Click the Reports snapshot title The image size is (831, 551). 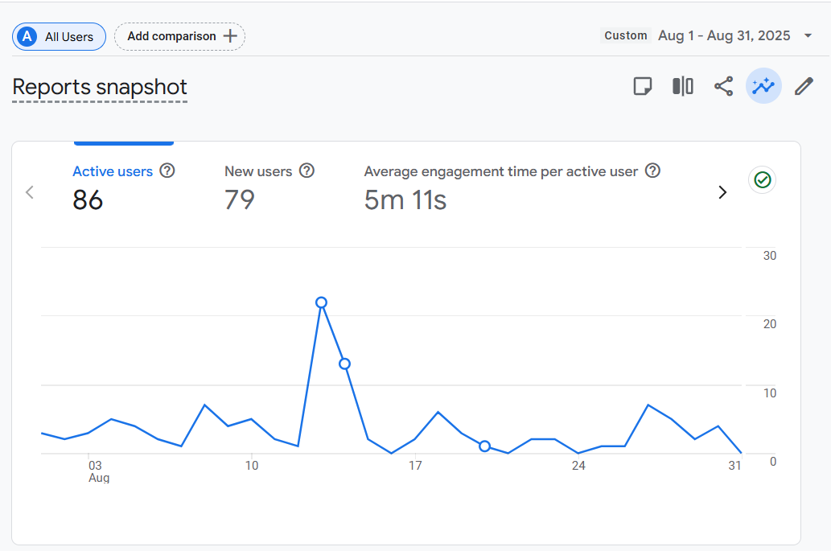100,87
